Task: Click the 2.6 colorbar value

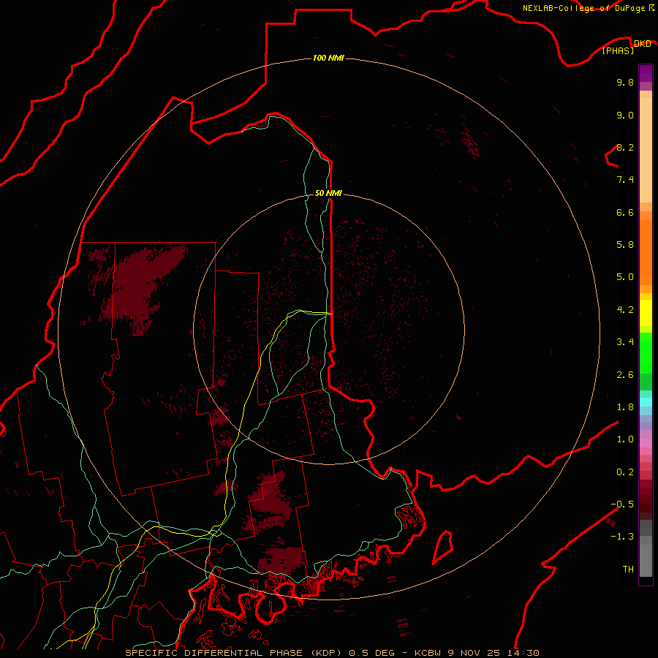Action: coord(625,375)
